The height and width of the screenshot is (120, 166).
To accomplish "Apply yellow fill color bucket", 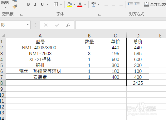I will point(69,4).
